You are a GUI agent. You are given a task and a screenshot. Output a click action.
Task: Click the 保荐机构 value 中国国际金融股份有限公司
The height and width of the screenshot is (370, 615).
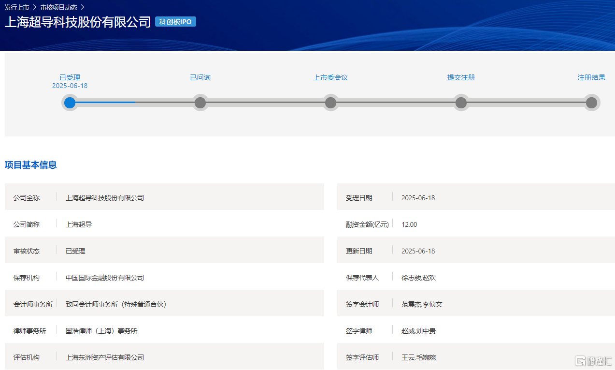tap(105, 278)
